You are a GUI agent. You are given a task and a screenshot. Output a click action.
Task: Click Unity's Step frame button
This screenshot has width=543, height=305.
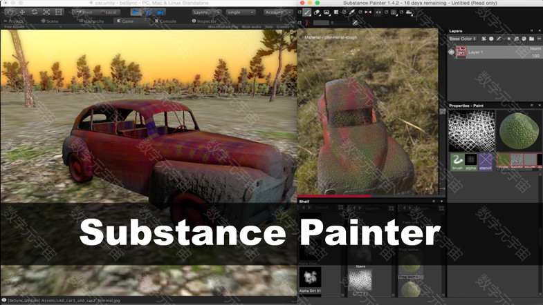tap(160, 12)
